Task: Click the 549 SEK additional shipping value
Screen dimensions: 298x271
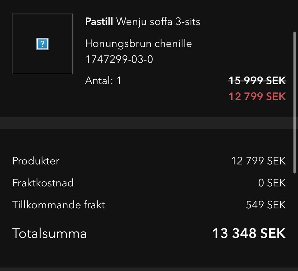Action: [266, 205]
